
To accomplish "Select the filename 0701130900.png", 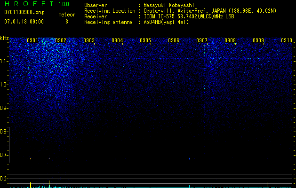I will (x=24, y=12).
